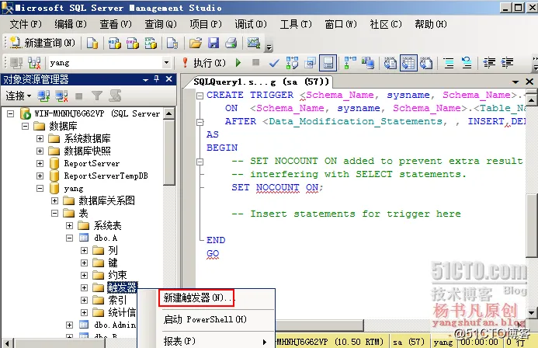Choose 启动 PowerShell(H) from context menu

(x=205, y=319)
